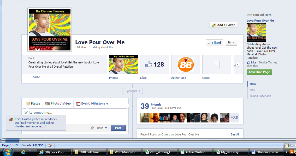Click the Page: 1 of 3 status indicator
The width and height of the screenshot is (296, 156).
tap(10, 145)
